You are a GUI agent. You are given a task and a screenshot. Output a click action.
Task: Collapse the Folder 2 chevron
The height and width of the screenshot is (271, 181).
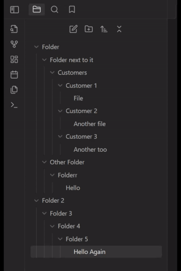click(x=36, y=201)
